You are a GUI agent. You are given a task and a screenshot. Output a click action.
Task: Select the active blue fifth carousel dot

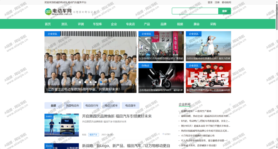(101, 82)
